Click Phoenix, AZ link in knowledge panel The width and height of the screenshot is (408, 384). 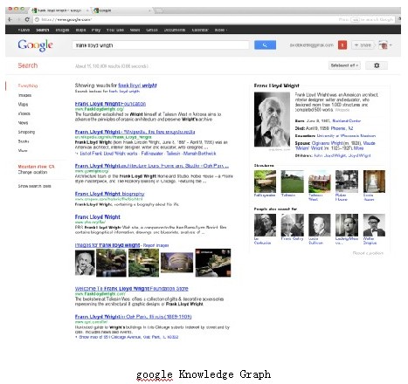342,128
